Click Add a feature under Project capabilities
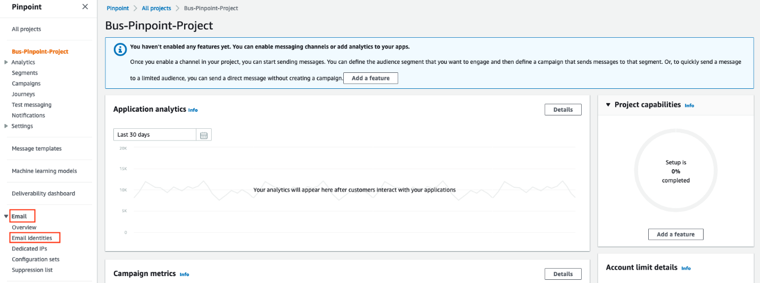This screenshot has height=283, width=760. tap(676, 234)
